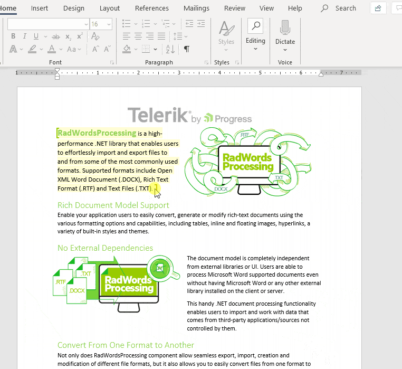Apply the Font Color
The width and height of the screenshot is (402, 369).
click(x=52, y=49)
